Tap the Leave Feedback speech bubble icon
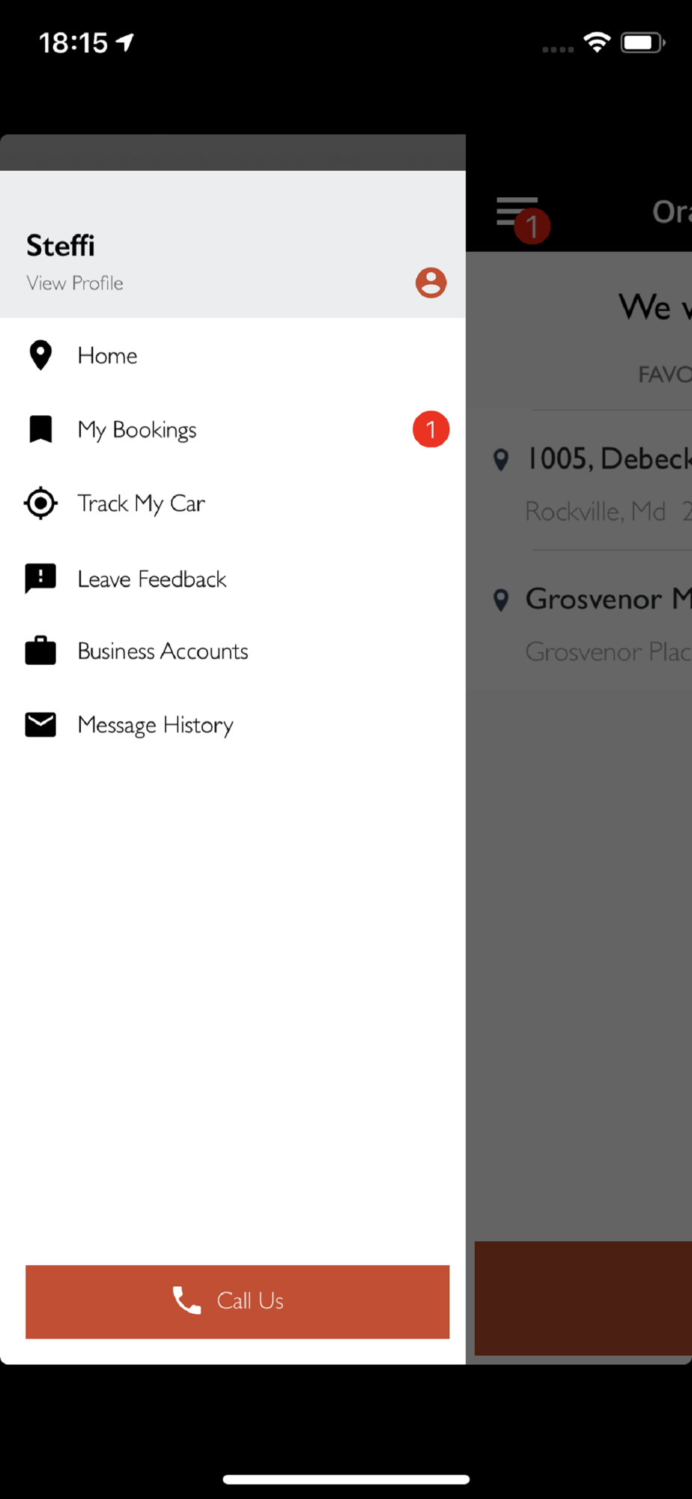 40,579
